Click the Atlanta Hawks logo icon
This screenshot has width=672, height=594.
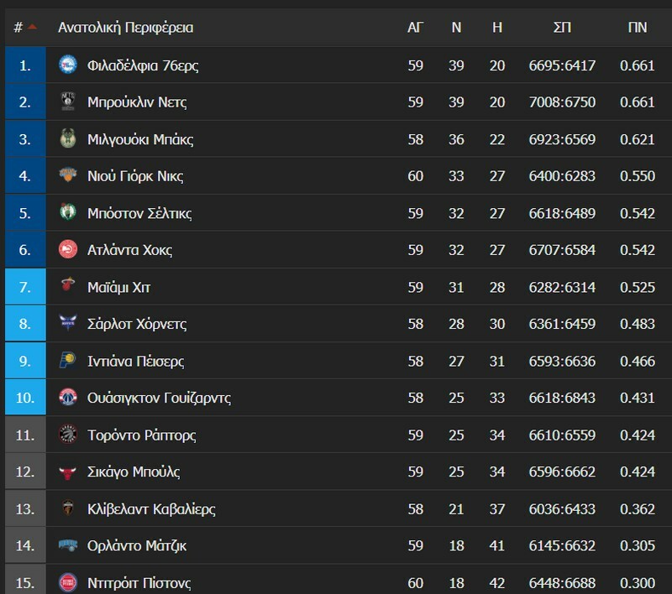click(68, 249)
